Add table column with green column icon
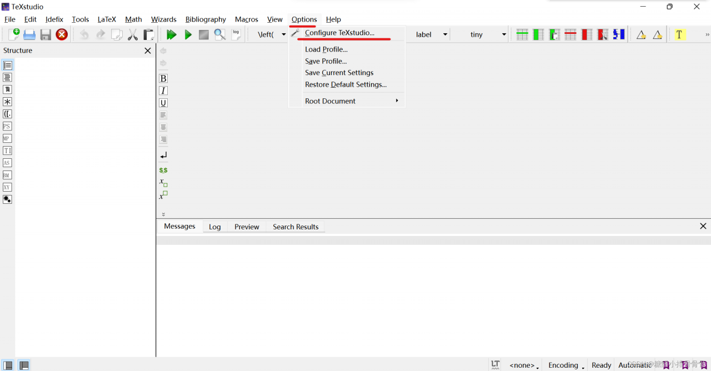Viewport: 711px width, 371px height. point(538,34)
